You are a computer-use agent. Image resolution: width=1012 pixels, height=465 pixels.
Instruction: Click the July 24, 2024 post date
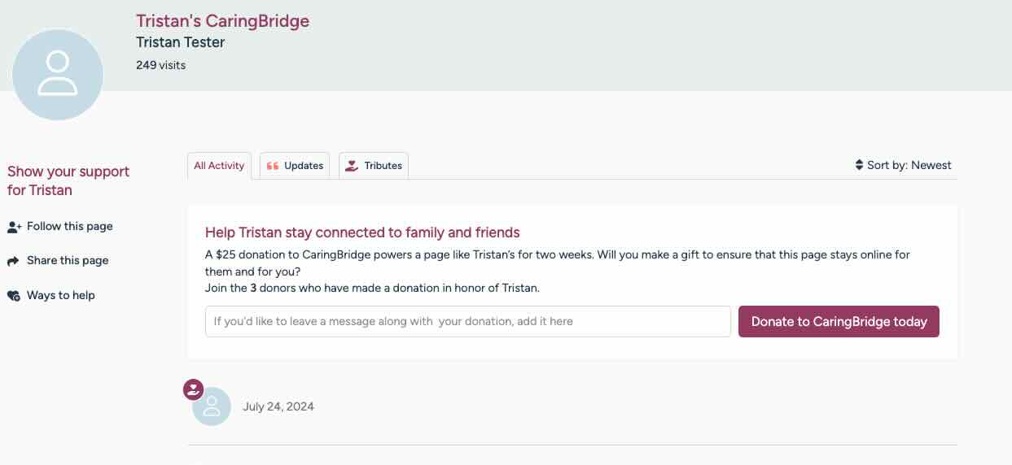click(278, 406)
